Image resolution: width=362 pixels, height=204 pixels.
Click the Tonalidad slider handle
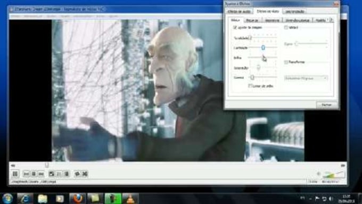[250, 38]
